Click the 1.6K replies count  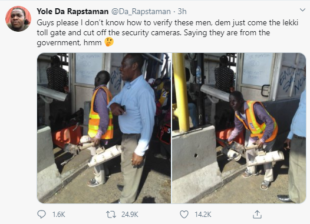[59, 215]
